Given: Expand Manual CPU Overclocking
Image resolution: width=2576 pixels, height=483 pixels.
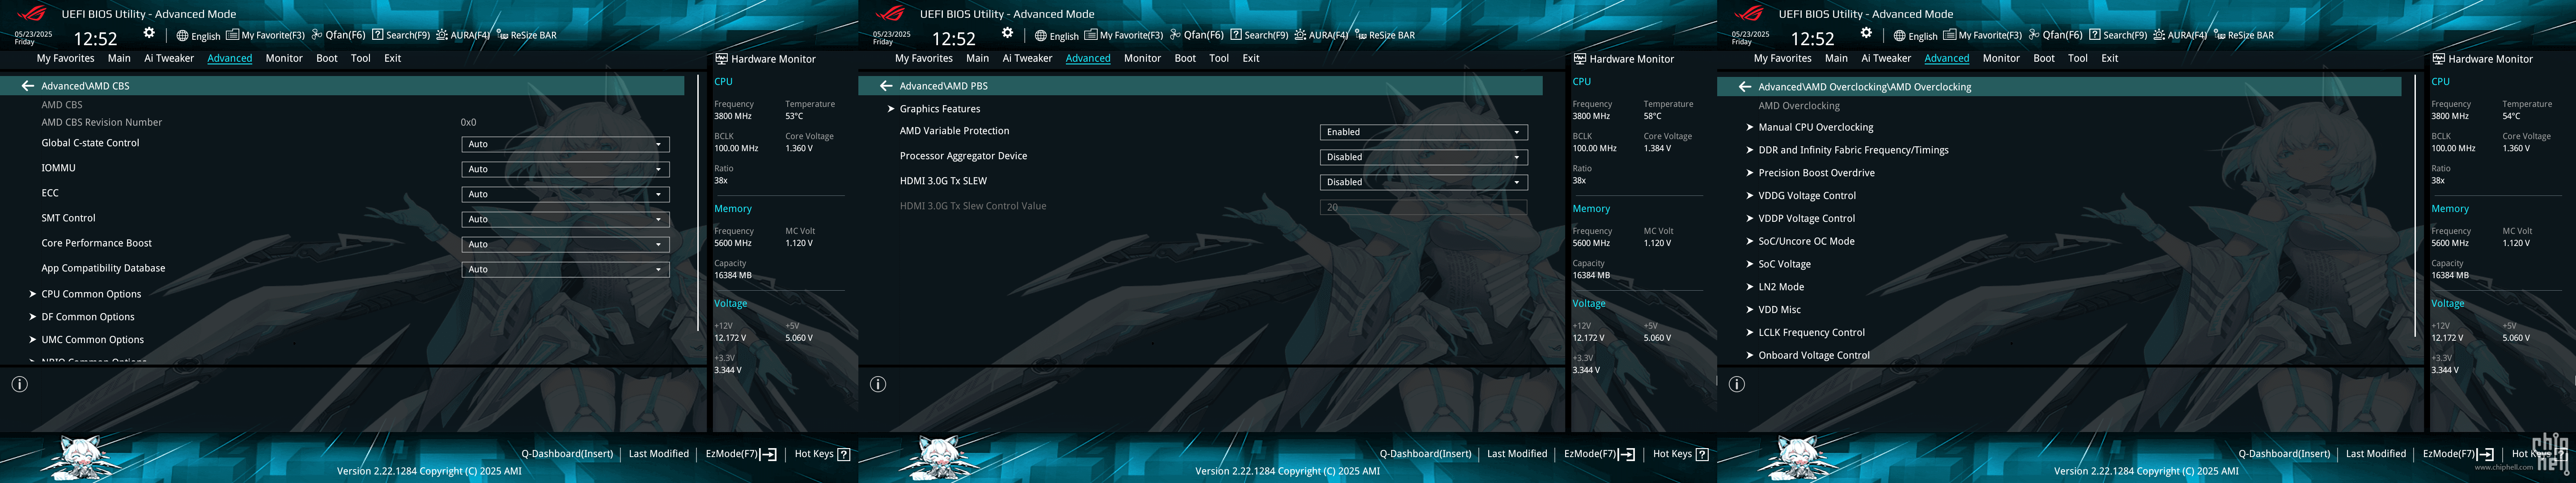Looking at the screenshot, I should click(x=1815, y=127).
